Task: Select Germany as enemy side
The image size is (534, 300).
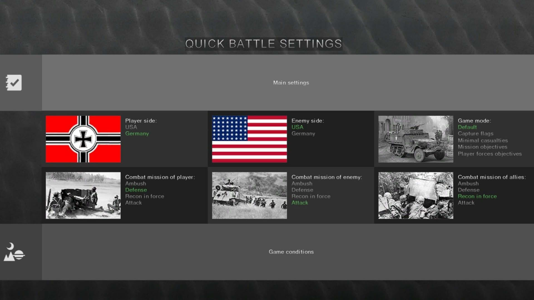Action: coord(303,134)
